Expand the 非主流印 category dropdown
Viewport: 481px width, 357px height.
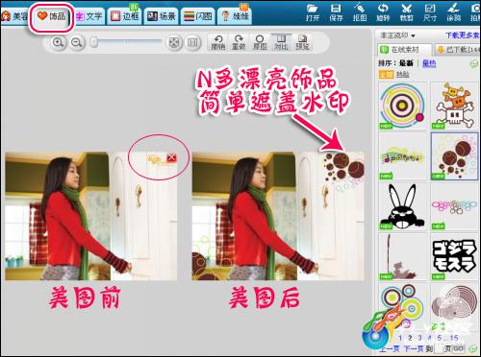(397, 35)
